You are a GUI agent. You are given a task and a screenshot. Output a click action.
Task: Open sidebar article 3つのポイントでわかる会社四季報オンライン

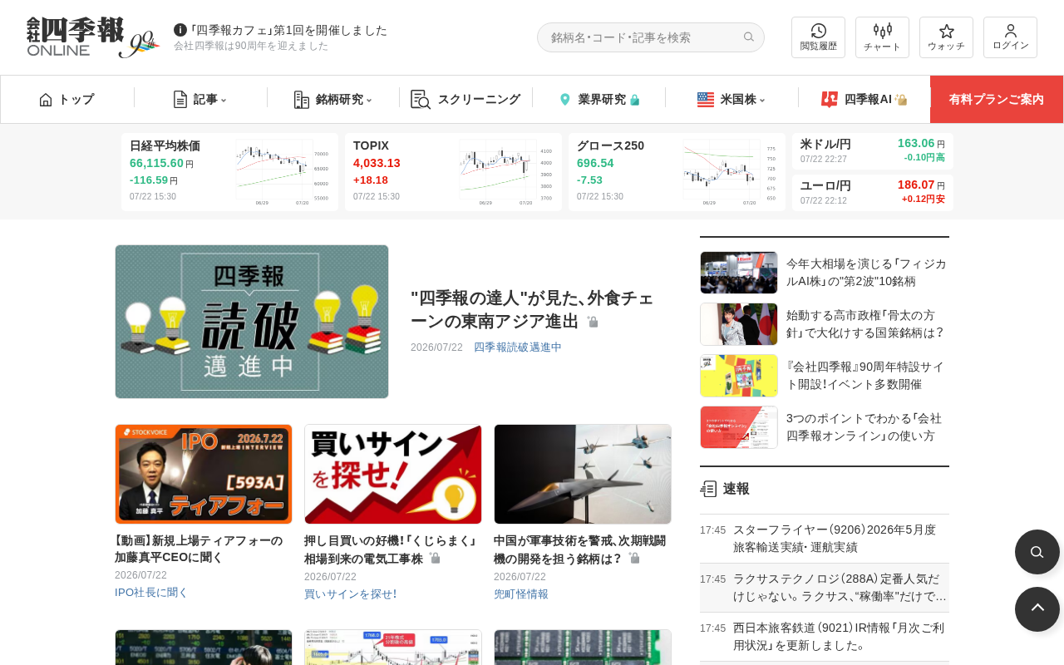point(864,427)
